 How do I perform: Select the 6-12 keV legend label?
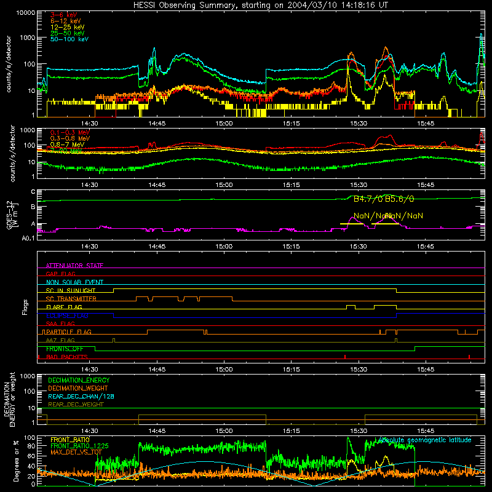pos(66,21)
